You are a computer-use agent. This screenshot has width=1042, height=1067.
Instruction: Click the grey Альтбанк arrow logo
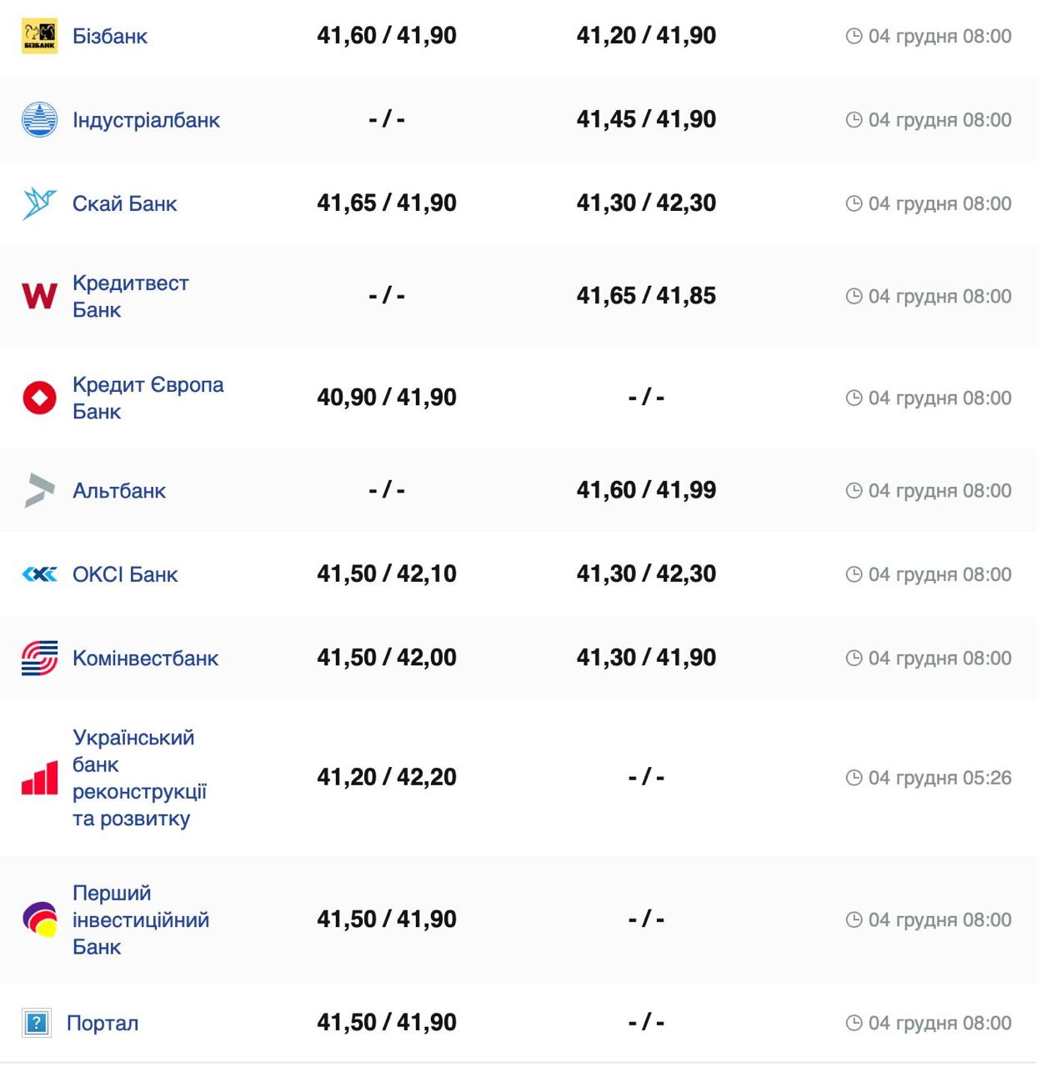click(39, 490)
